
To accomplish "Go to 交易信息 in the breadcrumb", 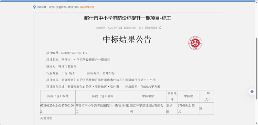I will [x=61, y=7].
